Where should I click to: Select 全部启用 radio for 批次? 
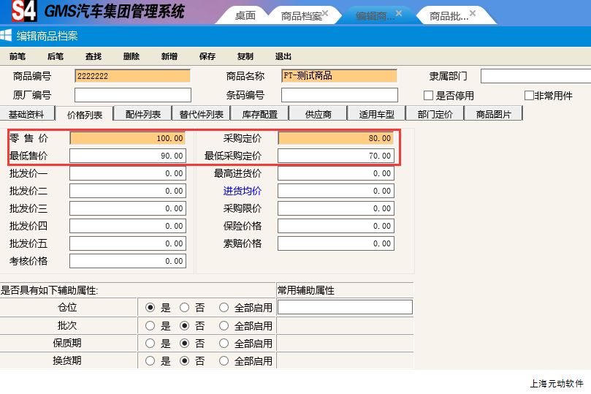(224, 325)
